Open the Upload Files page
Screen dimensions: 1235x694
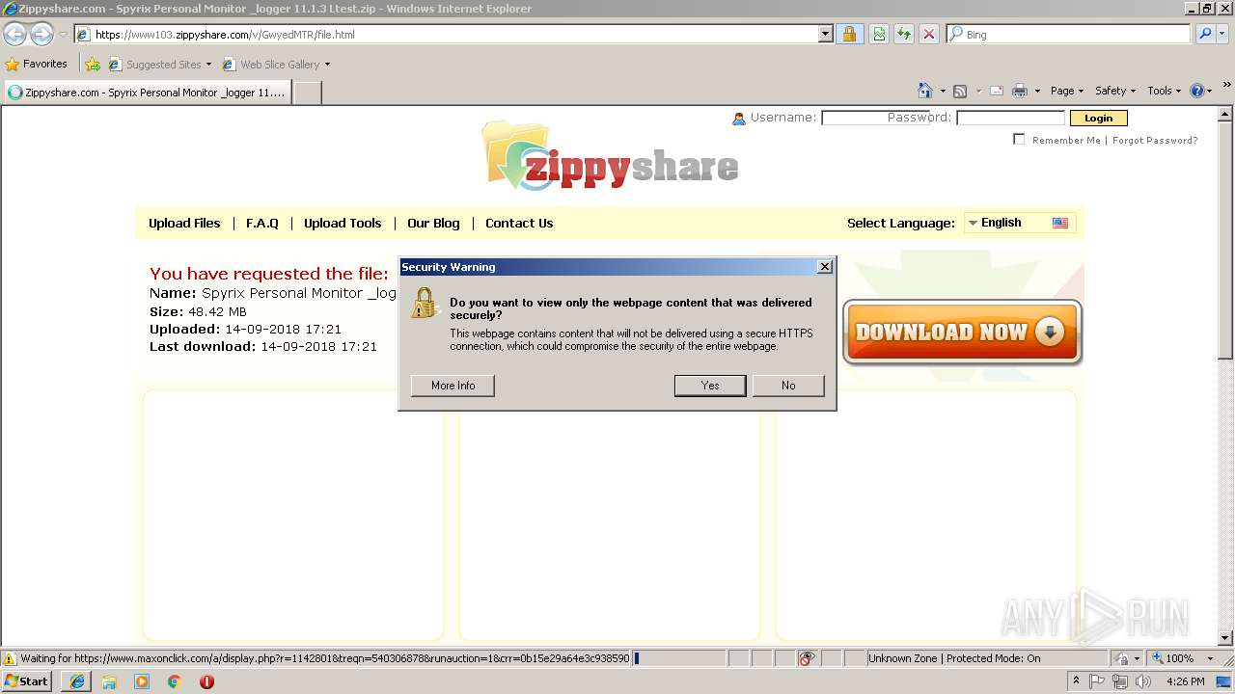[184, 223]
